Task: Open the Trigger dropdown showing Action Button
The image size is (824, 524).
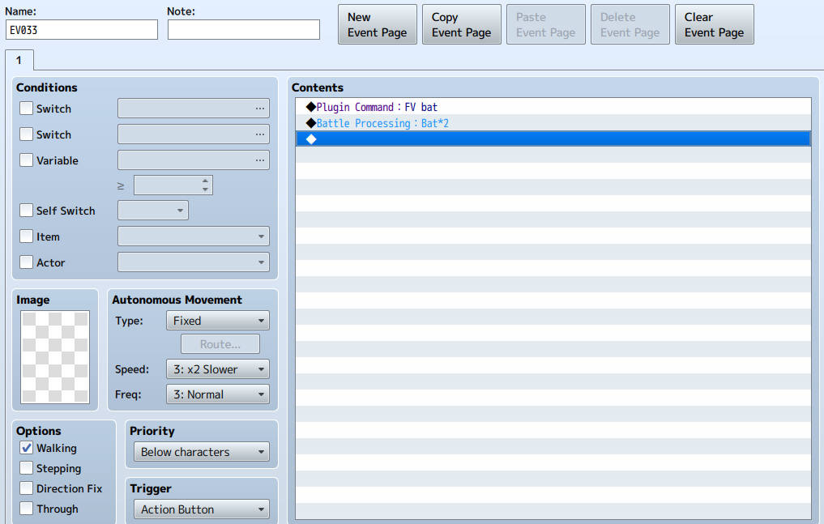Action: (x=202, y=509)
